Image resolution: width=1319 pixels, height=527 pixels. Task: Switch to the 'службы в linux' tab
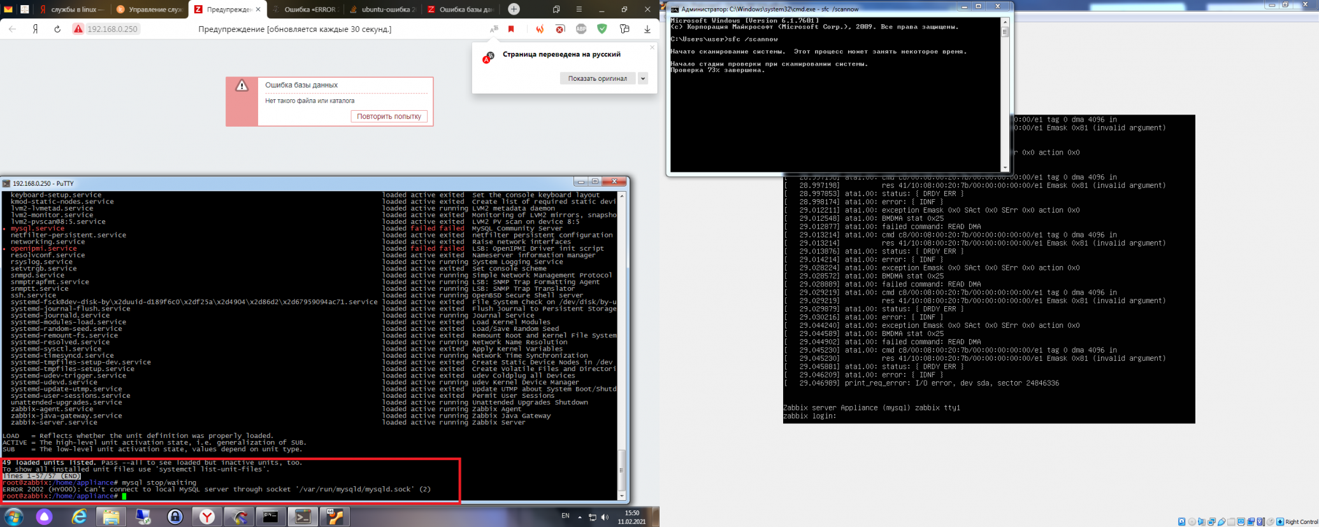coord(73,10)
